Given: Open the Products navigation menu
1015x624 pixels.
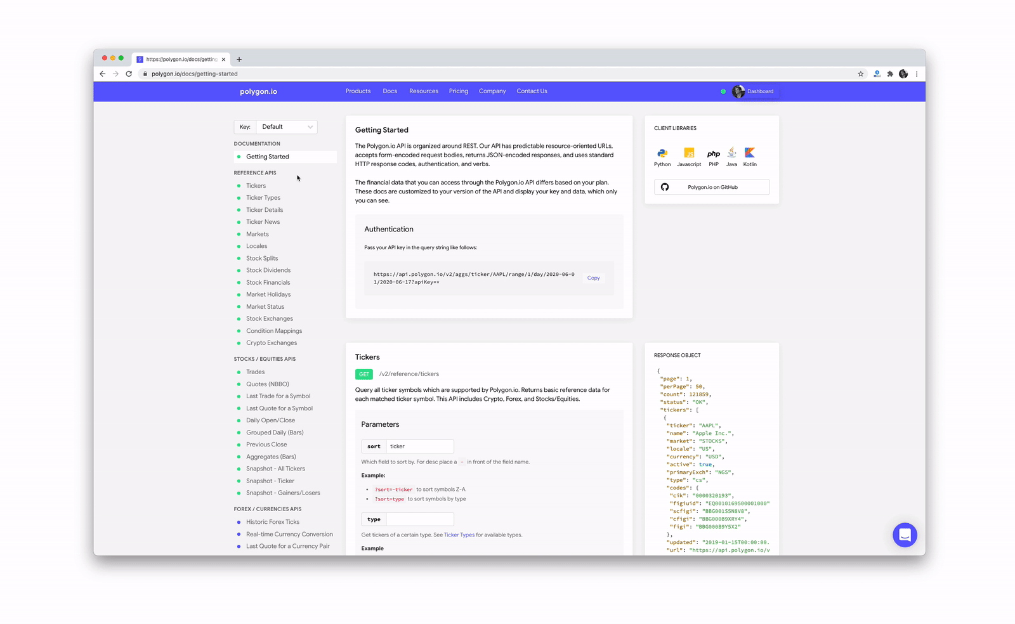Looking at the screenshot, I should [x=358, y=91].
